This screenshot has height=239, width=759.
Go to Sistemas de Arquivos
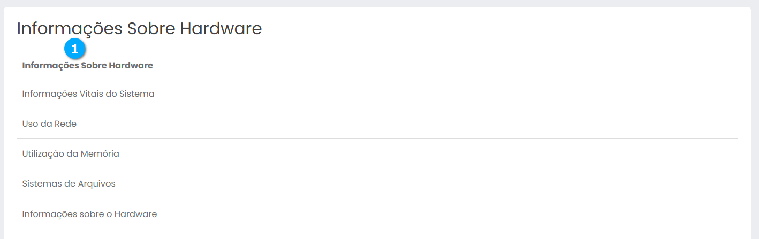click(x=69, y=184)
